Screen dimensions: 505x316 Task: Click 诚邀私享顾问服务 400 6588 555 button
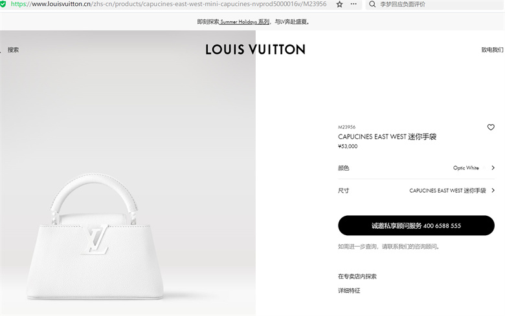coord(416,226)
